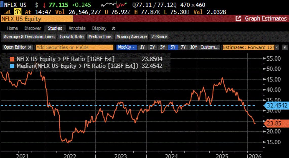Switch to the 10Y time range
Viewport: 289px width, 158px height.
(194, 47)
